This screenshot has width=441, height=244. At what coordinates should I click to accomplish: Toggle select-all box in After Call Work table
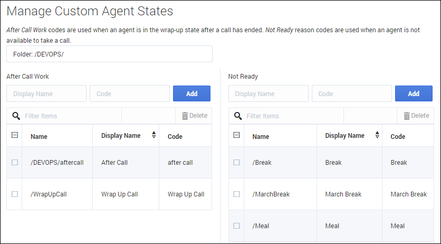[x=15, y=135]
